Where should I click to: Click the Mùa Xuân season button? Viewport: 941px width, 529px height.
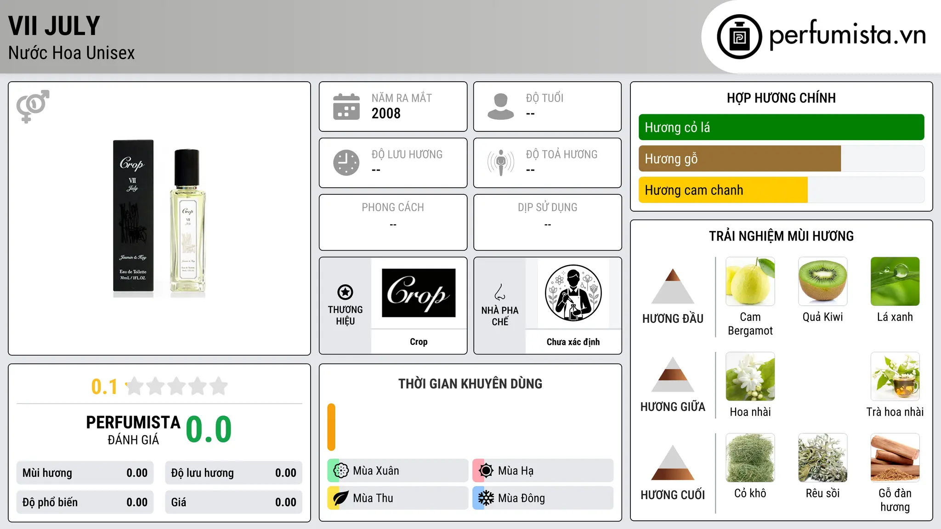(x=398, y=471)
